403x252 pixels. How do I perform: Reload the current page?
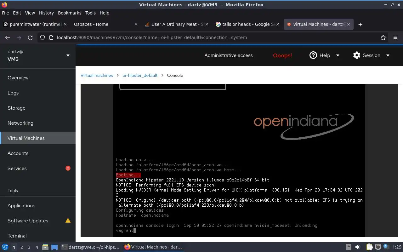click(30, 37)
